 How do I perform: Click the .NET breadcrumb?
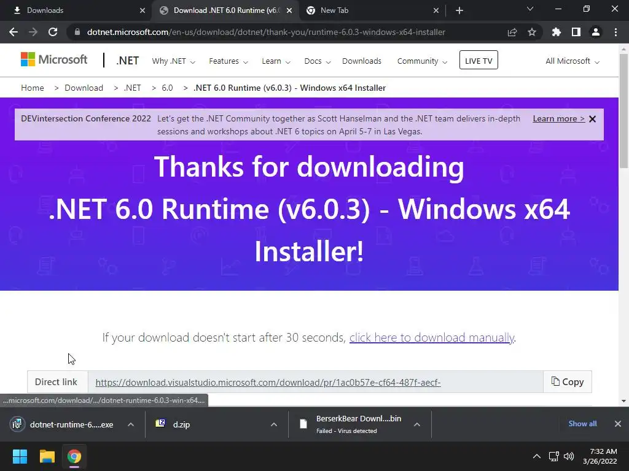click(133, 88)
